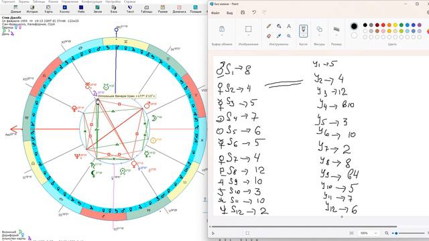429x241 pixels.
Task: Pick the yellow color swatch in Paint
Action: (395, 25)
